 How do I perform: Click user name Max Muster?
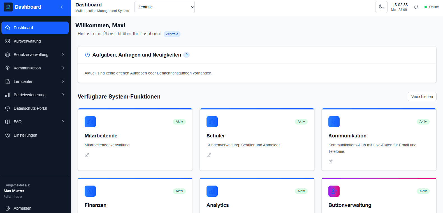tap(14, 191)
